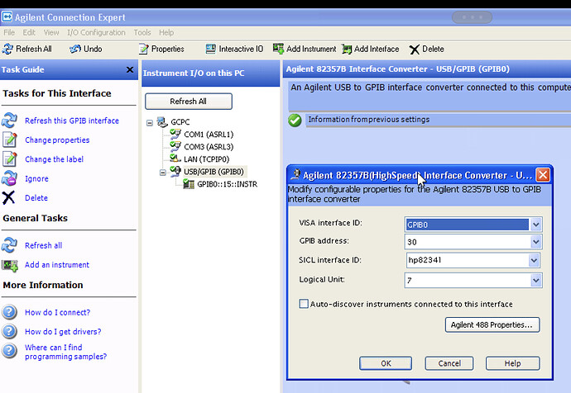Image resolution: width=571 pixels, height=393 pixels.
Task: Click the GCPC computer icon in tree
Action: point(162,122)
